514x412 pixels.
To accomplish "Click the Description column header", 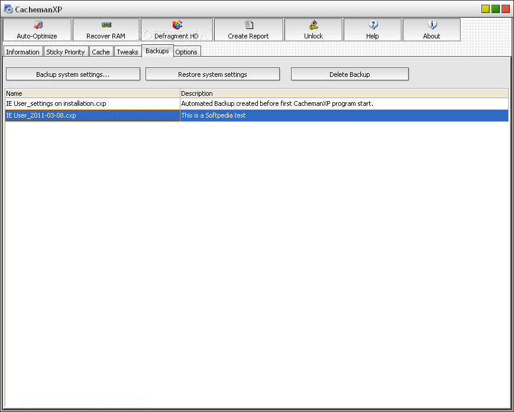I will point(344,93).
